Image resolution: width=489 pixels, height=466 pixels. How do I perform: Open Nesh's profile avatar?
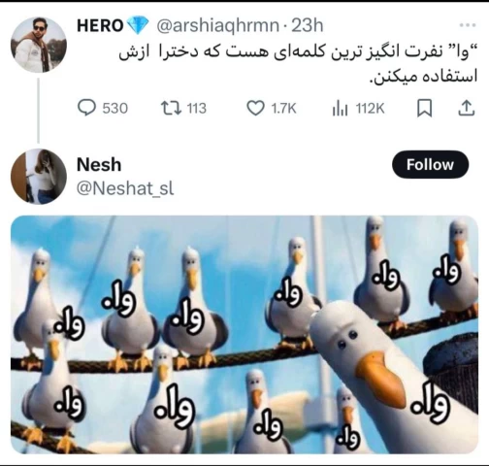pyautogui.click(x=39, y=177)
